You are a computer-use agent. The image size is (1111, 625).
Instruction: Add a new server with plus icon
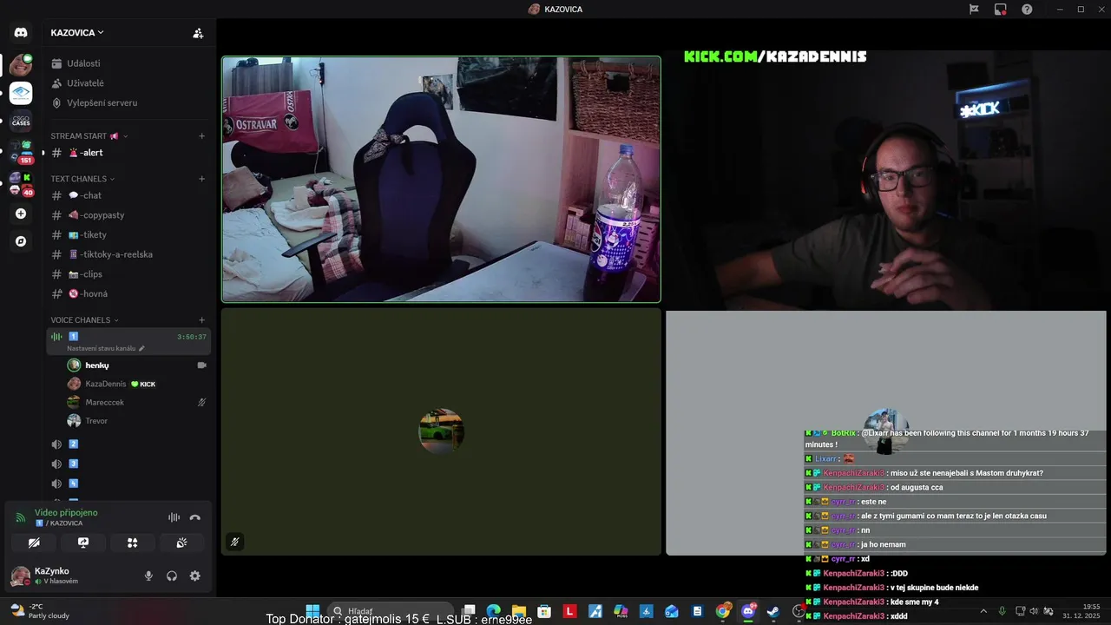click(21, 214)
